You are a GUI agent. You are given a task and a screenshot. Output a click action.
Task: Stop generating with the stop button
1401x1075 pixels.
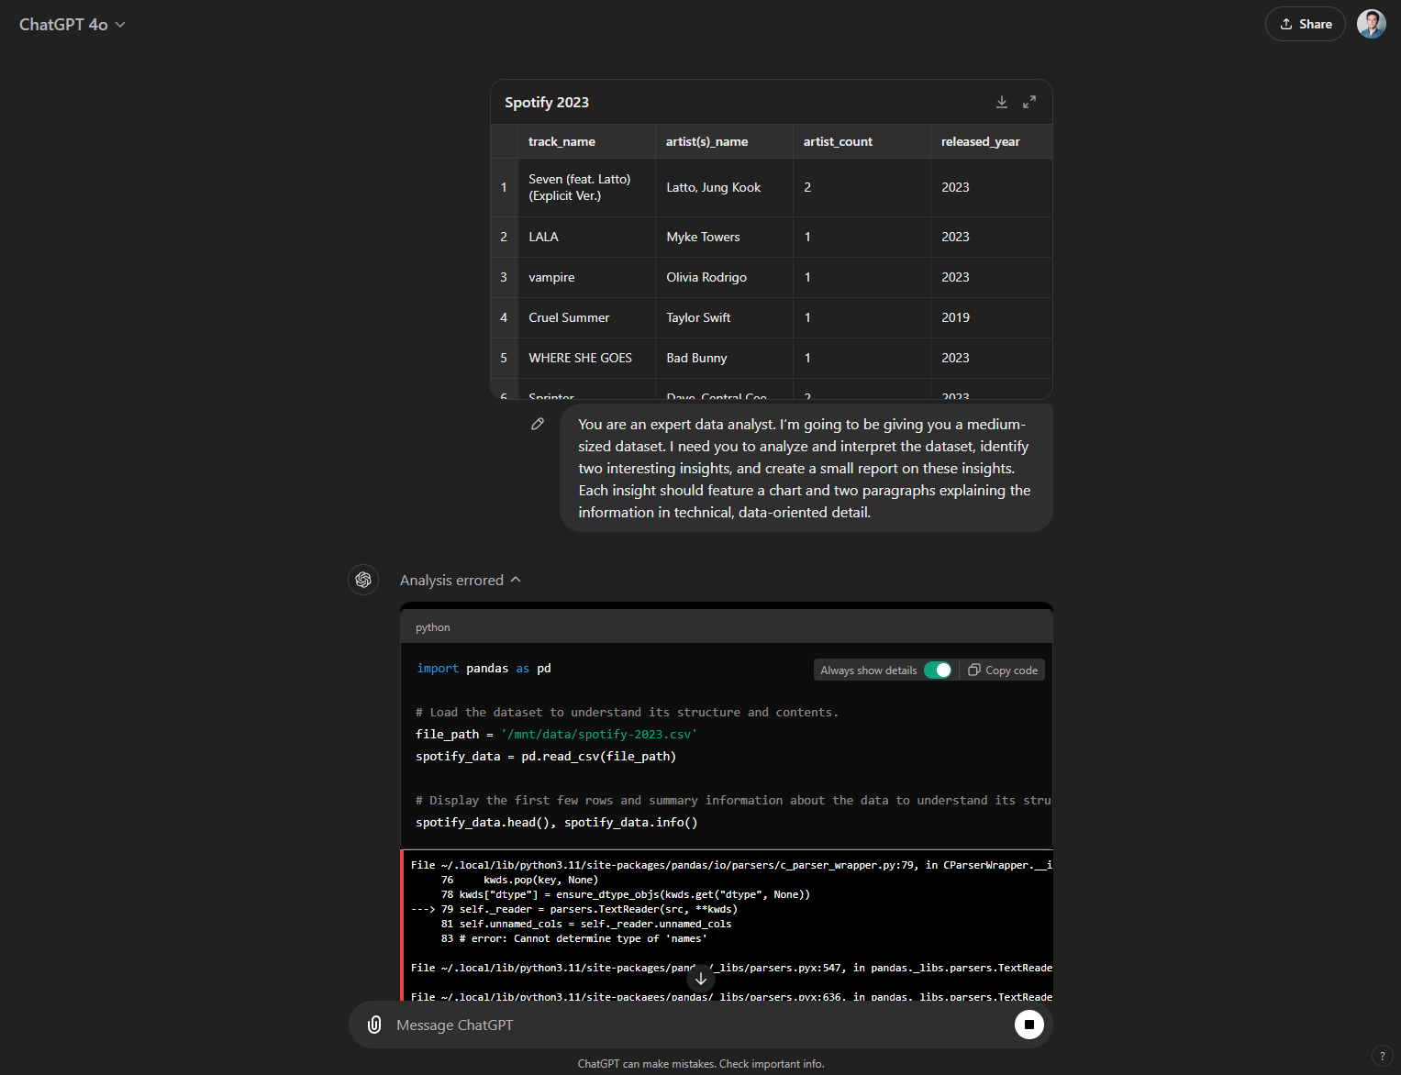tap(1029, 1025)
